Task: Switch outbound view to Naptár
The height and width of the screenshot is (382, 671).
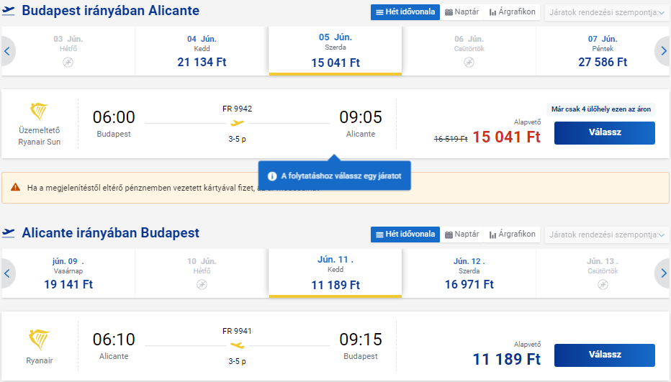Action: tap(461, 12)
